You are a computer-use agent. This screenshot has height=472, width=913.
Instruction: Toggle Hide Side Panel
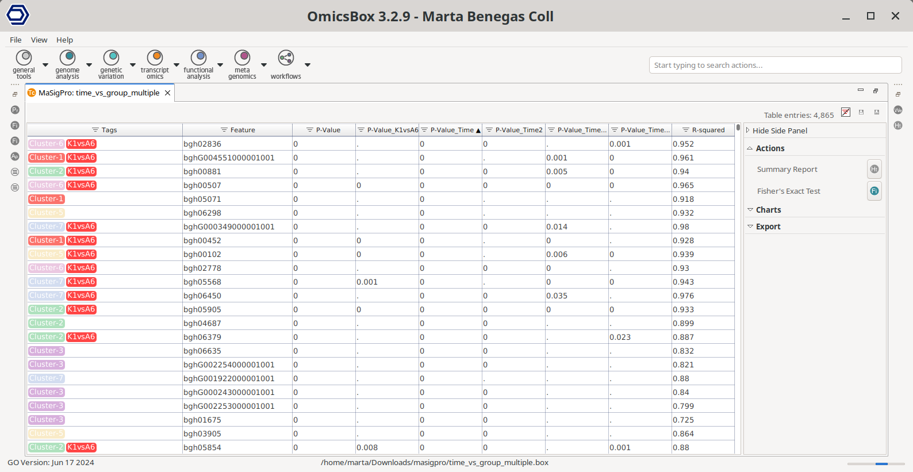point(779,131)
